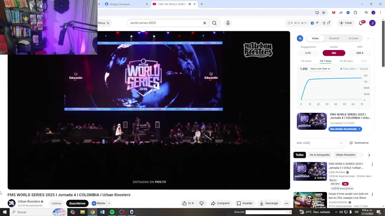Click See similar thumbnails link
Image resolution: width=385 pixels, height=216 pixels.
345,129
